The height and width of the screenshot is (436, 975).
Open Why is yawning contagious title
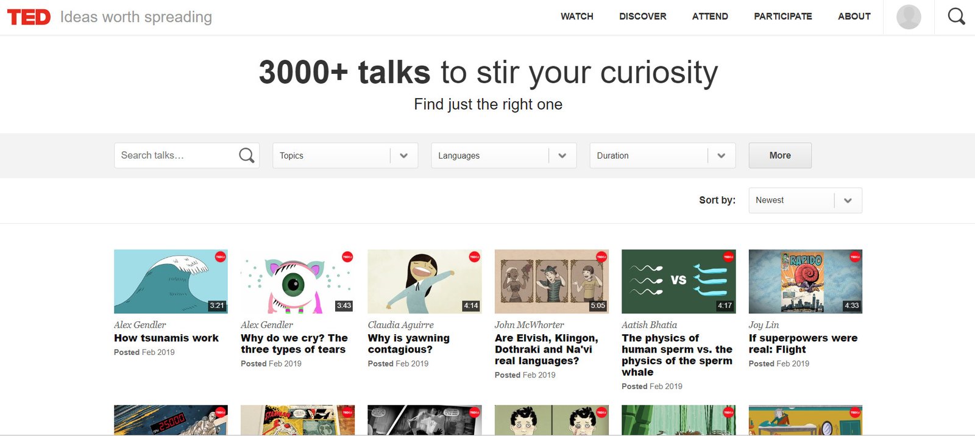(x=409, y=343)
